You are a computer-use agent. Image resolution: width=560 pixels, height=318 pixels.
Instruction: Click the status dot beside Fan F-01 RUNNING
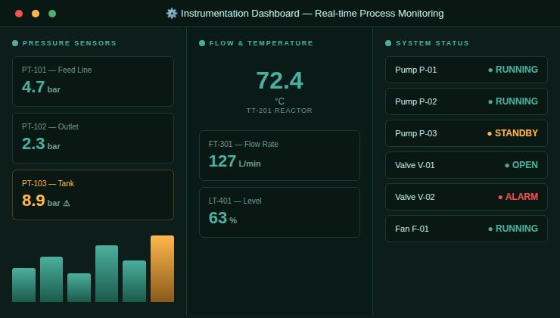[x=490, y=229]
